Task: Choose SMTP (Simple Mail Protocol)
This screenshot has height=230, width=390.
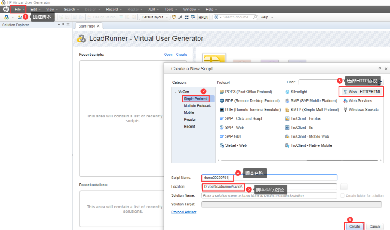Action: point(312,110)
